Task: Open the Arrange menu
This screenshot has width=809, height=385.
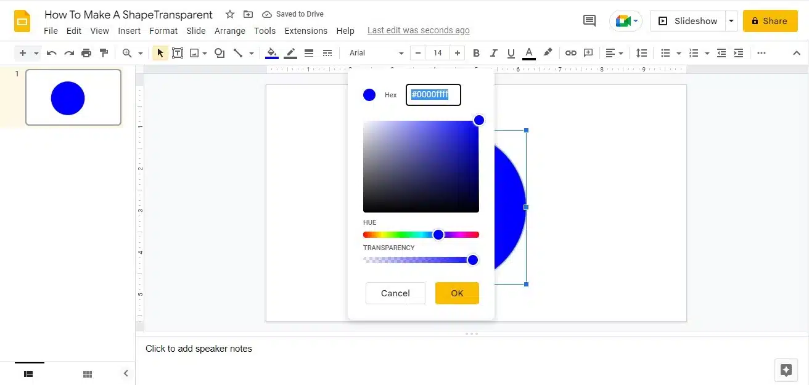Action: [x=229, y=31]
